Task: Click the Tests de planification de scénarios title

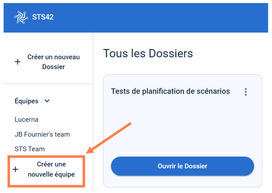Action: pos(170,91)
